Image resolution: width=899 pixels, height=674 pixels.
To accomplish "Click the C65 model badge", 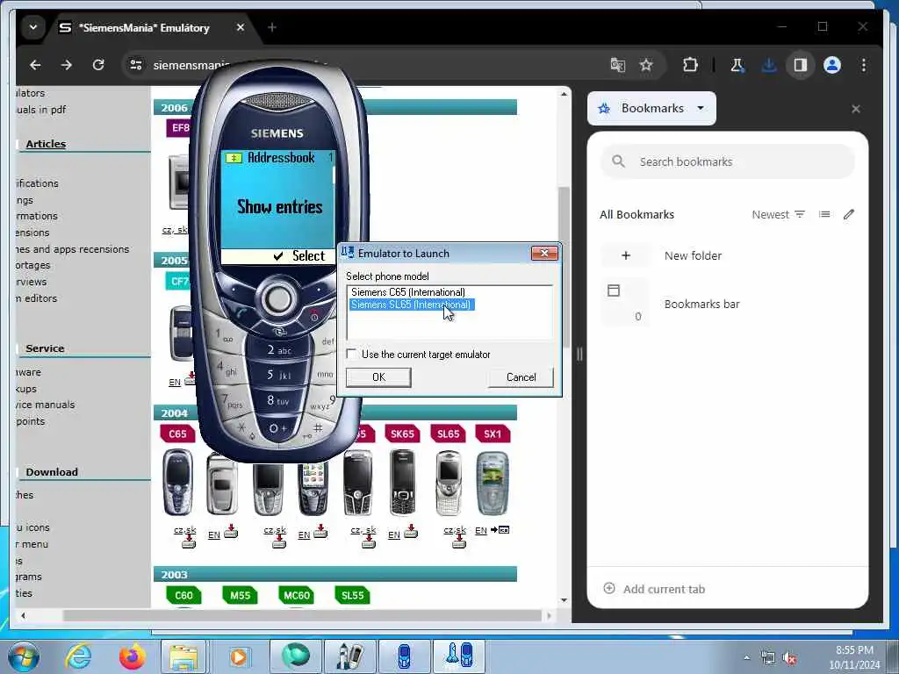I will pyautogui.click(x=177, y=434).
